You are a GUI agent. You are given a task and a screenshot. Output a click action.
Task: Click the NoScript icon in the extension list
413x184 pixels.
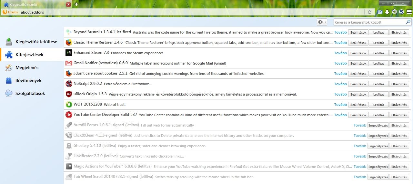pos(69,84)
